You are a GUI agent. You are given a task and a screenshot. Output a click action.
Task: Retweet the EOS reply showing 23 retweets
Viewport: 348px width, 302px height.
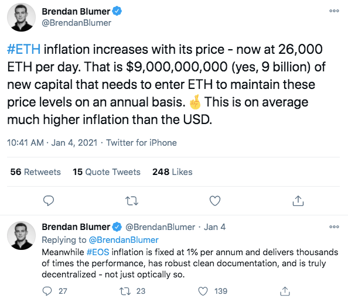[x=125, y=291]
